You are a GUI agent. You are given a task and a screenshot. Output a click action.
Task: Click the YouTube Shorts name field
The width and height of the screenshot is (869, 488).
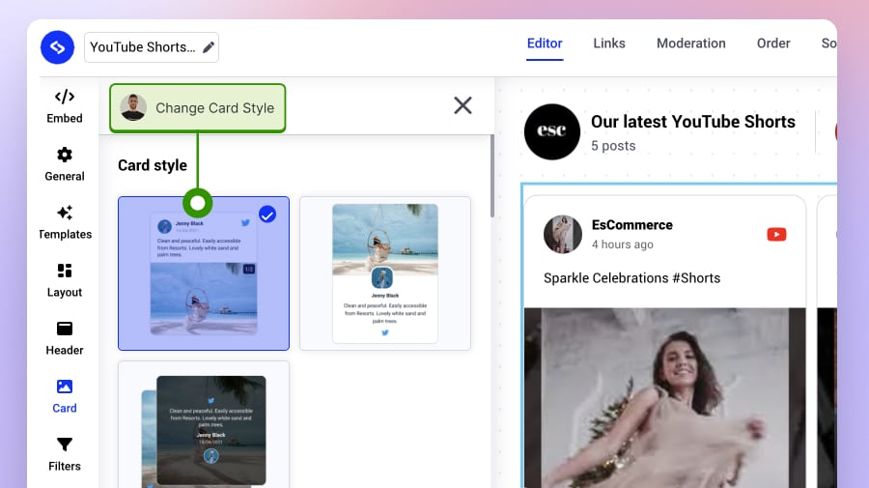click(x=152, y=47)
